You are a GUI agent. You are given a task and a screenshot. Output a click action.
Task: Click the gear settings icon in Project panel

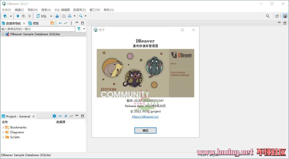click(54, 116)
